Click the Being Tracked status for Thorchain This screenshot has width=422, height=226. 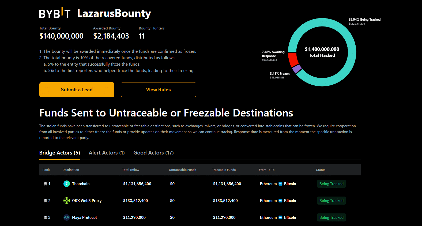(x=331, y=184)
